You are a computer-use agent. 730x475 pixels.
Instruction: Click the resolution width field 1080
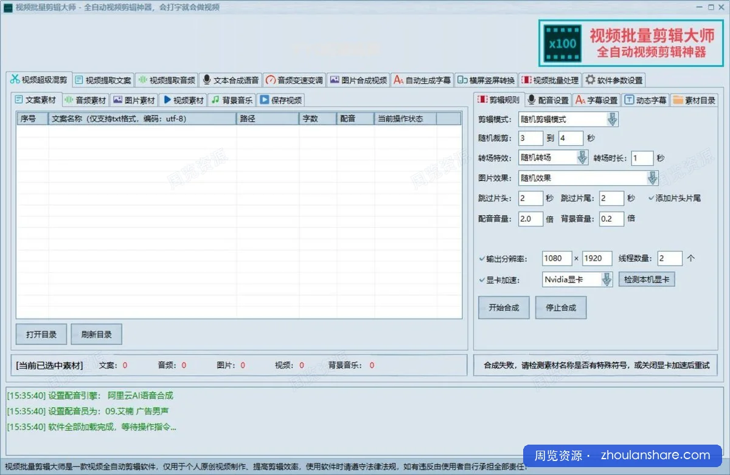[x=557, y=258]
